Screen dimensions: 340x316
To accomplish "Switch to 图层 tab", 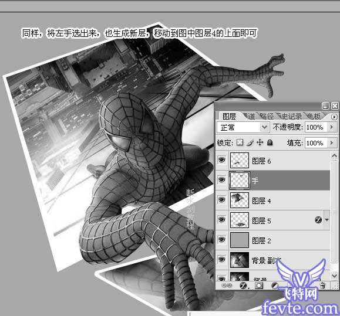I will 229,117.
